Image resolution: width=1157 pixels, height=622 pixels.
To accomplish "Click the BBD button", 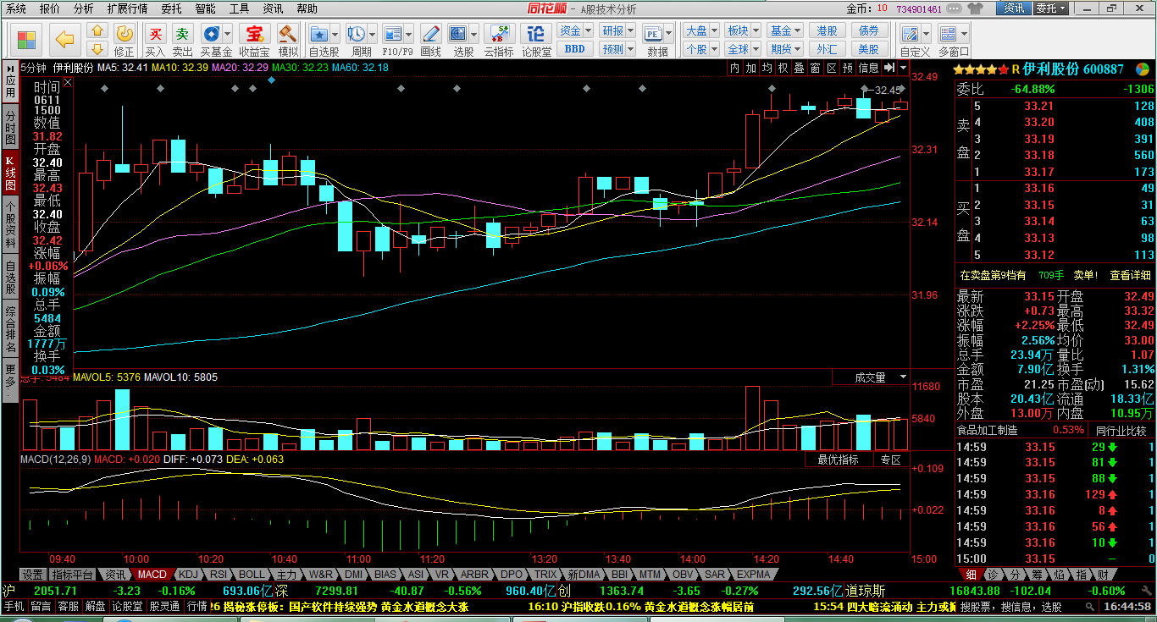I will tap(575, 49).
